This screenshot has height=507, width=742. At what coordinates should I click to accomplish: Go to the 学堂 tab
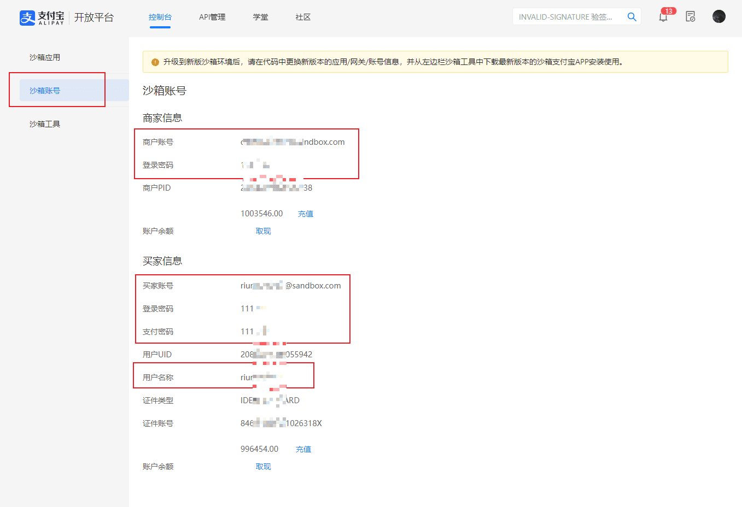[261, 17]
